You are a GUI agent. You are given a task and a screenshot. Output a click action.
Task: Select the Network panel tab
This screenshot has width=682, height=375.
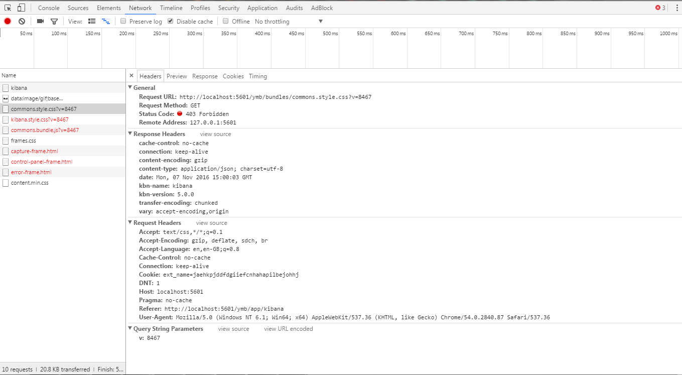(x=141, y=8)
